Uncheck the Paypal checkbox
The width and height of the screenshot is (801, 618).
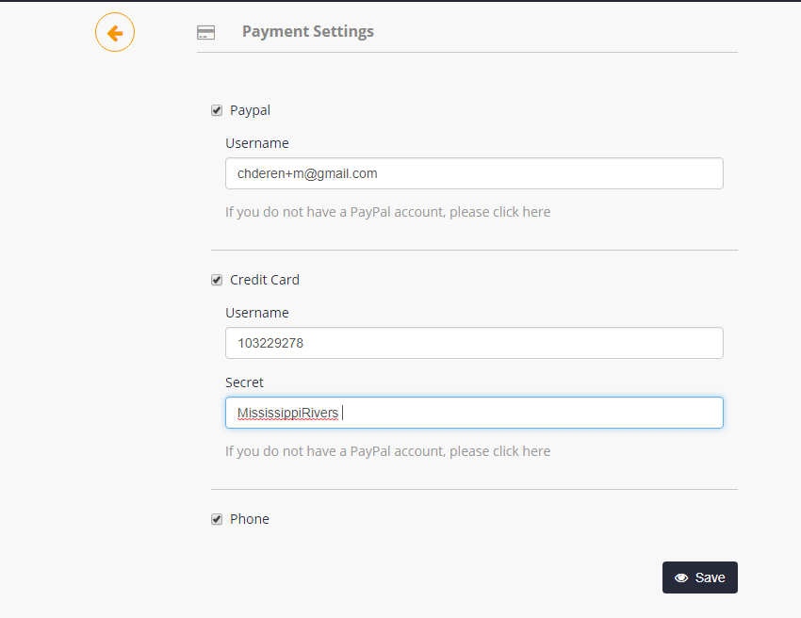point(217,110)
